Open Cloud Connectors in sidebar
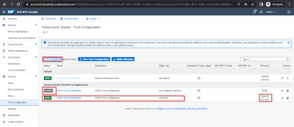The image size is (294, 127). [17, 70]
